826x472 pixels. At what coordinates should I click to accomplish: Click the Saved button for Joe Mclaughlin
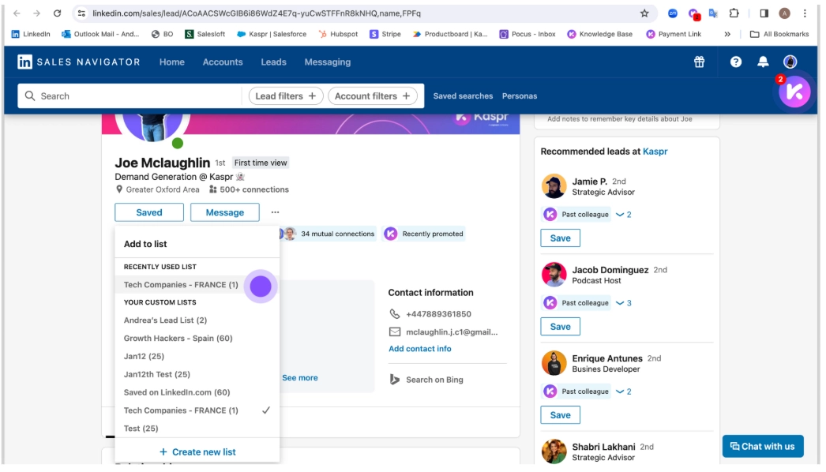149,212
